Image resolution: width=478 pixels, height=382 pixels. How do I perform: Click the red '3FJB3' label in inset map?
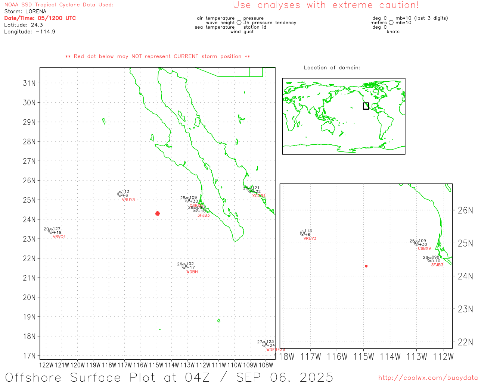[437, 265]
